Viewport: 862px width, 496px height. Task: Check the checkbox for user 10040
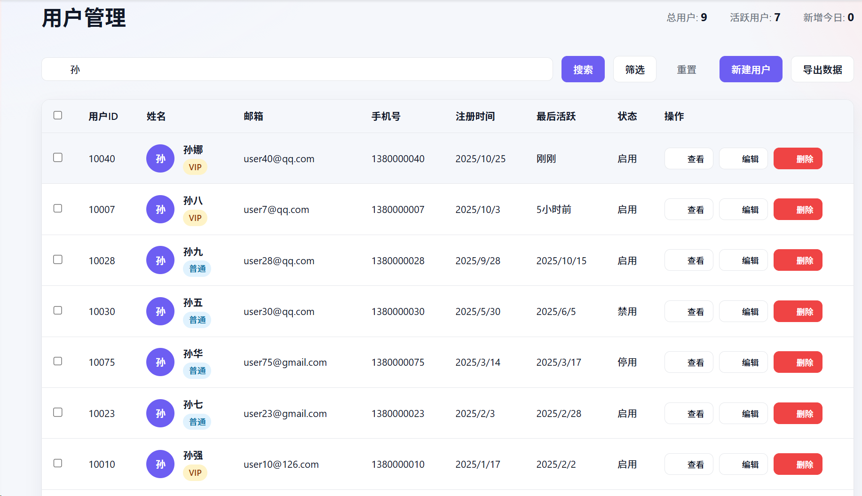(57, 158)
